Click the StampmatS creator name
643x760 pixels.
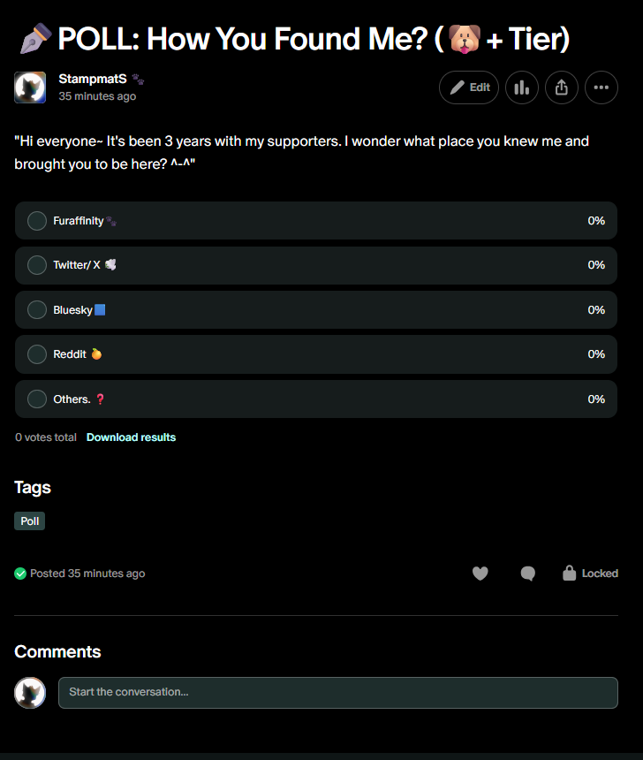click(x=92, y=79)
